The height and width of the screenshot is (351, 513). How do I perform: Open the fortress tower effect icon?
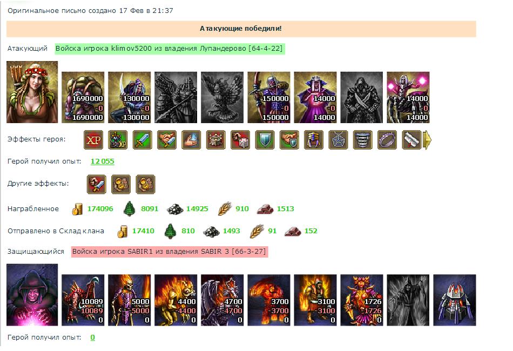216,140
